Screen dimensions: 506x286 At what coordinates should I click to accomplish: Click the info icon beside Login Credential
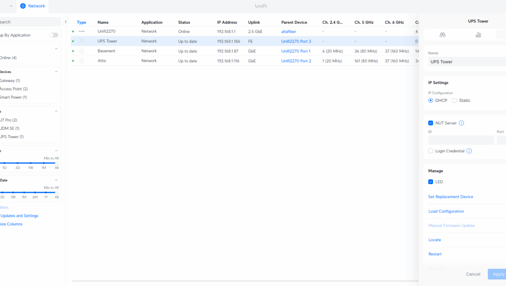[x=469, y=151]
